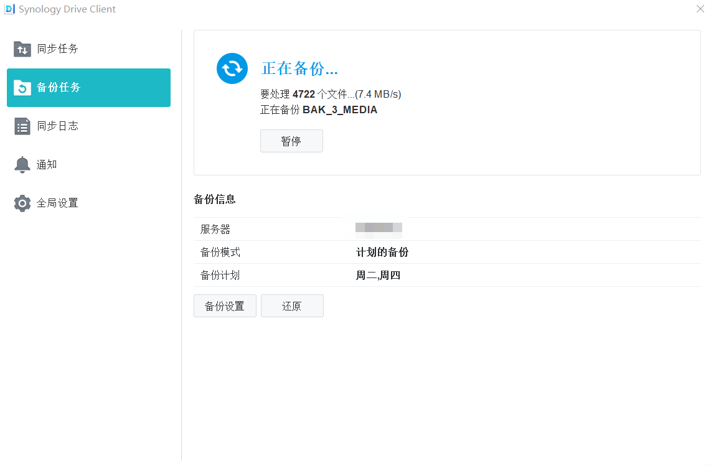711x466 pixels.
Task: Click the 还原 restore button
Action: [292, 306]
